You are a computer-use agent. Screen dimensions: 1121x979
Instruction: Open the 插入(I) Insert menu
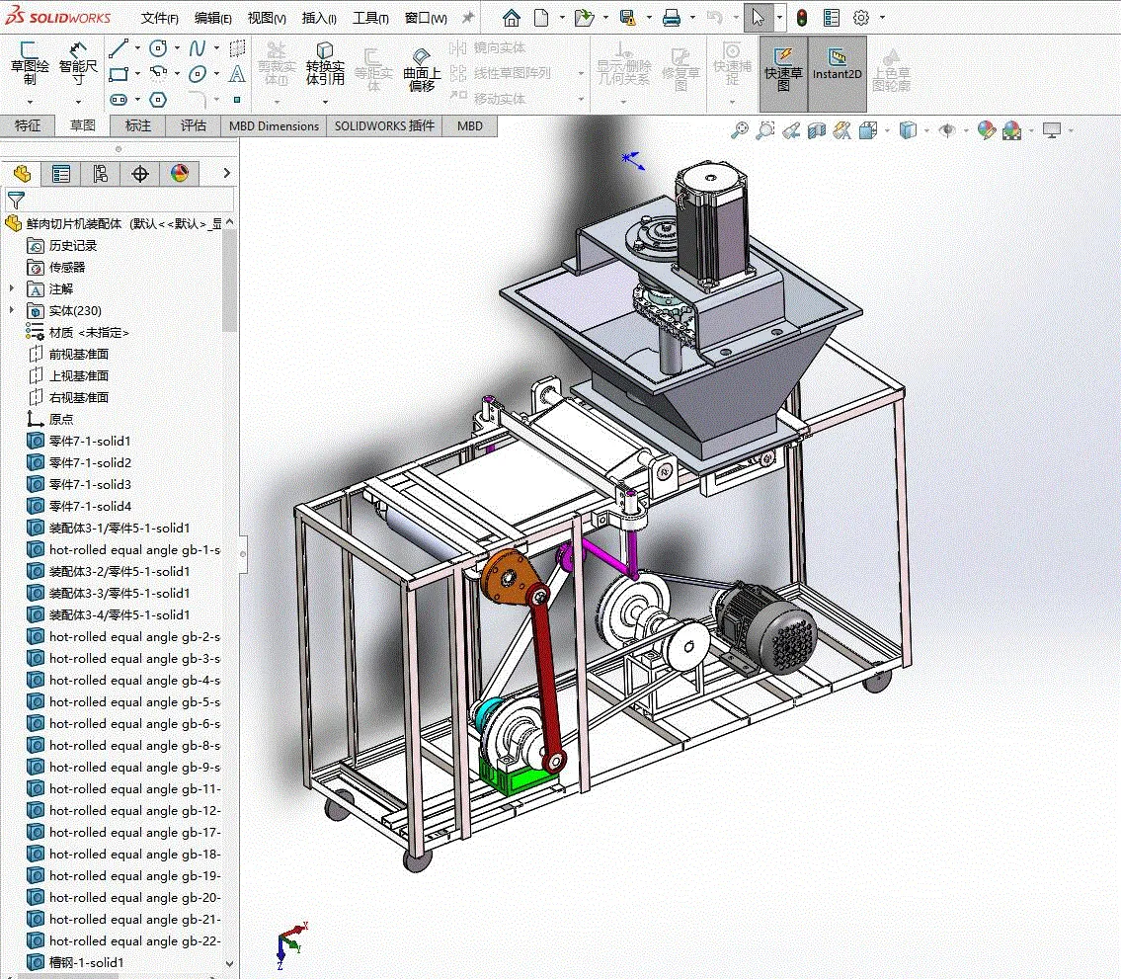click(319, 18)
